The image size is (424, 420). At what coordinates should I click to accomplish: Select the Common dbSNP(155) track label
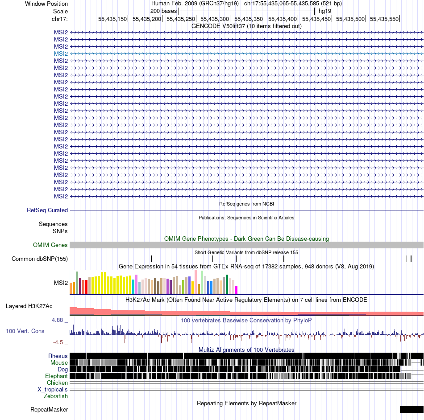[40, 259]
